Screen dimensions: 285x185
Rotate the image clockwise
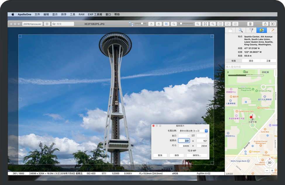pos(159,24)
